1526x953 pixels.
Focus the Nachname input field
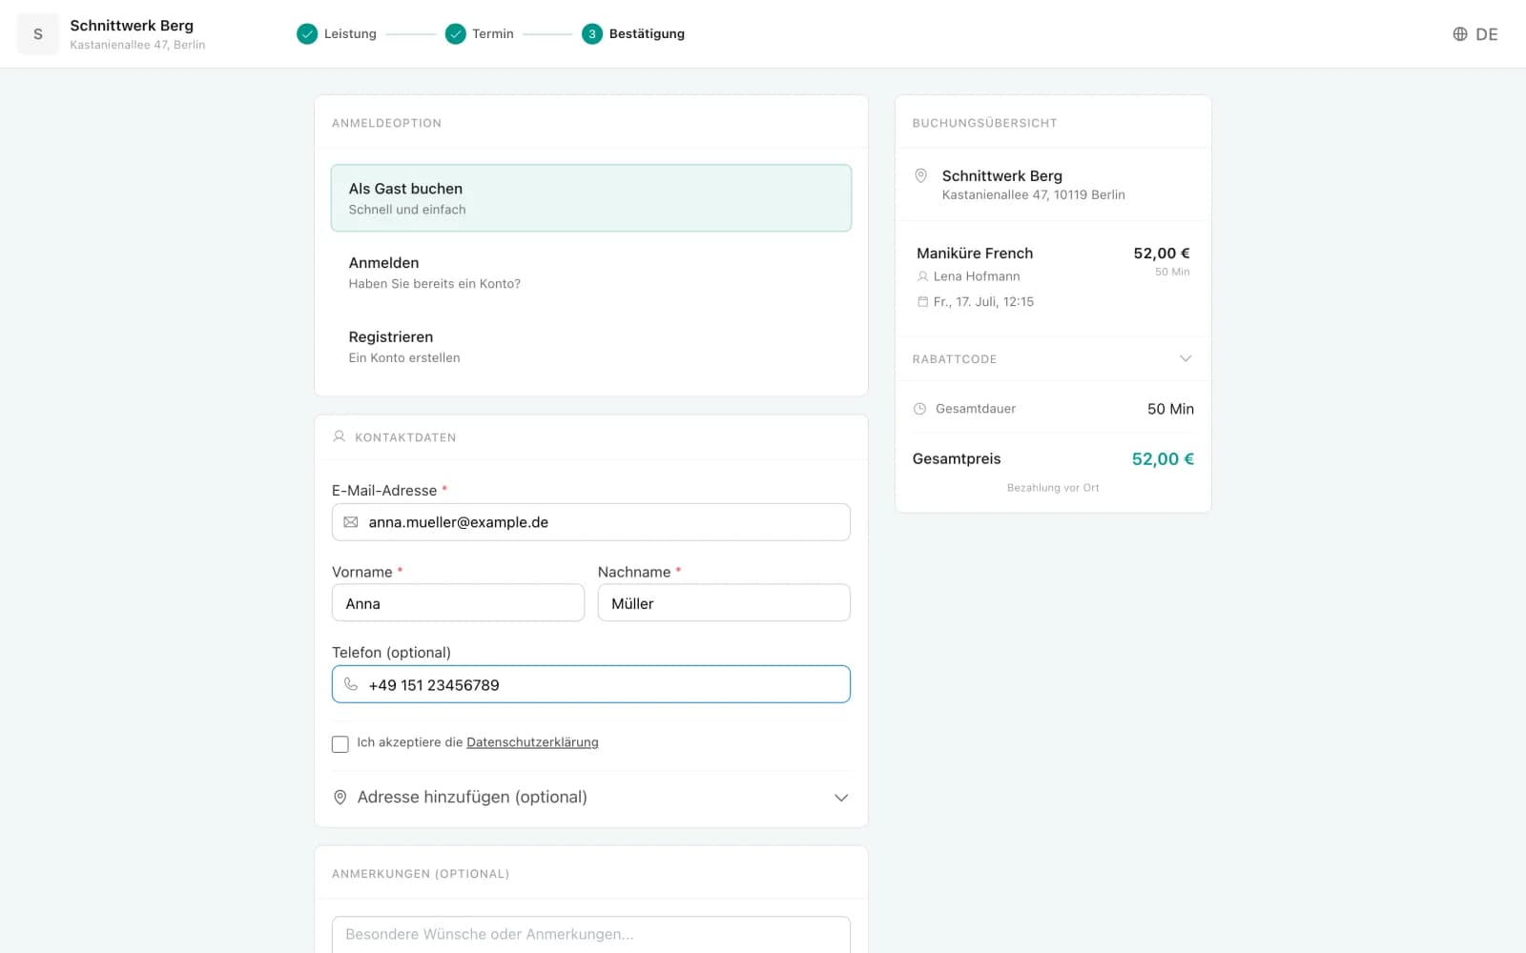click(x=724, y=603)
